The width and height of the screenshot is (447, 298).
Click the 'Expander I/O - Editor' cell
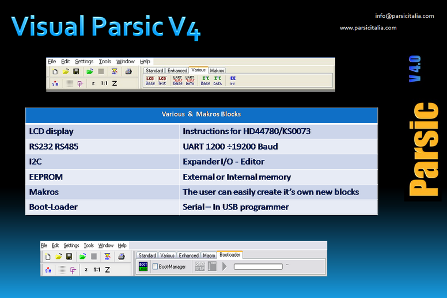(279, 162)
